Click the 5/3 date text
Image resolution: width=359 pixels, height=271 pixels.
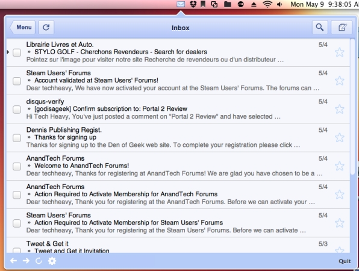pyautogui.click(x=323, y=244)
